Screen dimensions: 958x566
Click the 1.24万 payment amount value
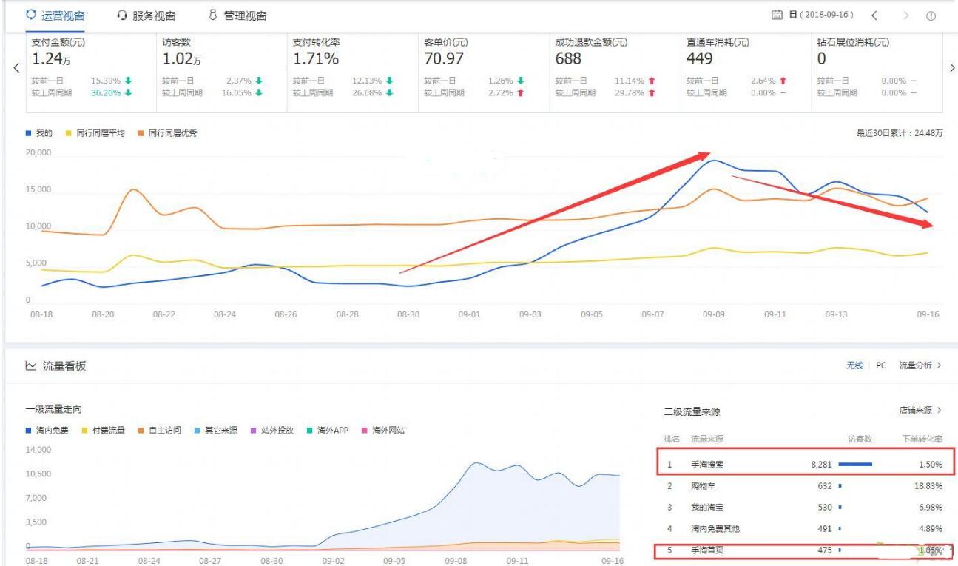click(51, 58)
